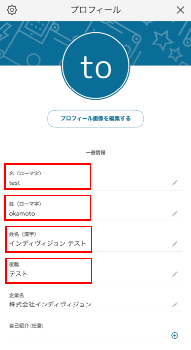The image size is (191, 350).
Task: Click the pencil icon next to 企業名
Action: [175, 305]
